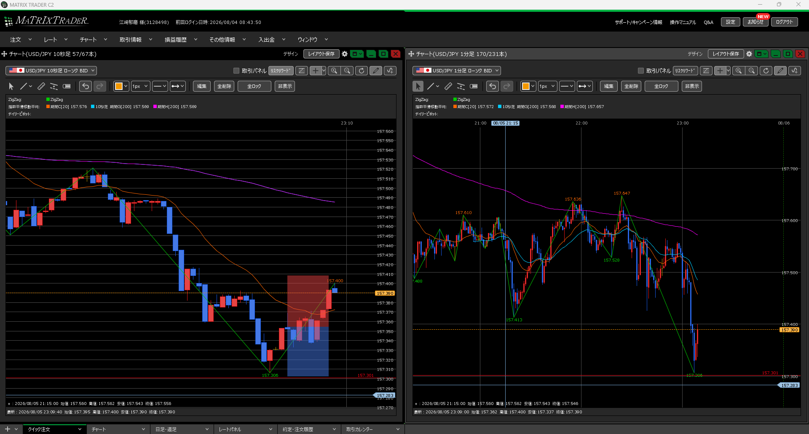Zoom in on the 10秒足 chart
The height and width of the screenshot is (434, 809).
coord(334,71)
